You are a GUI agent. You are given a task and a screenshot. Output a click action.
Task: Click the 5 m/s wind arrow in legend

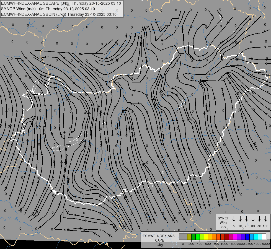[x=234, y=219]
